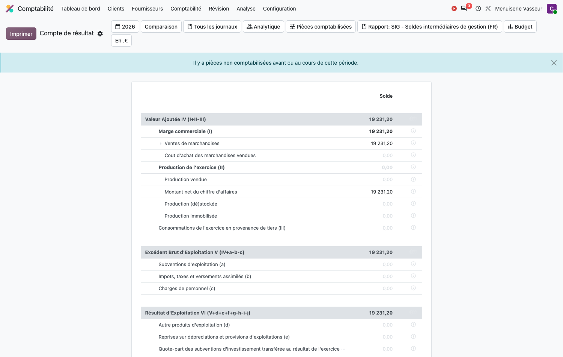Open the Pièces comptabilisées options dropdown
This screenshot has height=357, width=563.
[321, 27]
